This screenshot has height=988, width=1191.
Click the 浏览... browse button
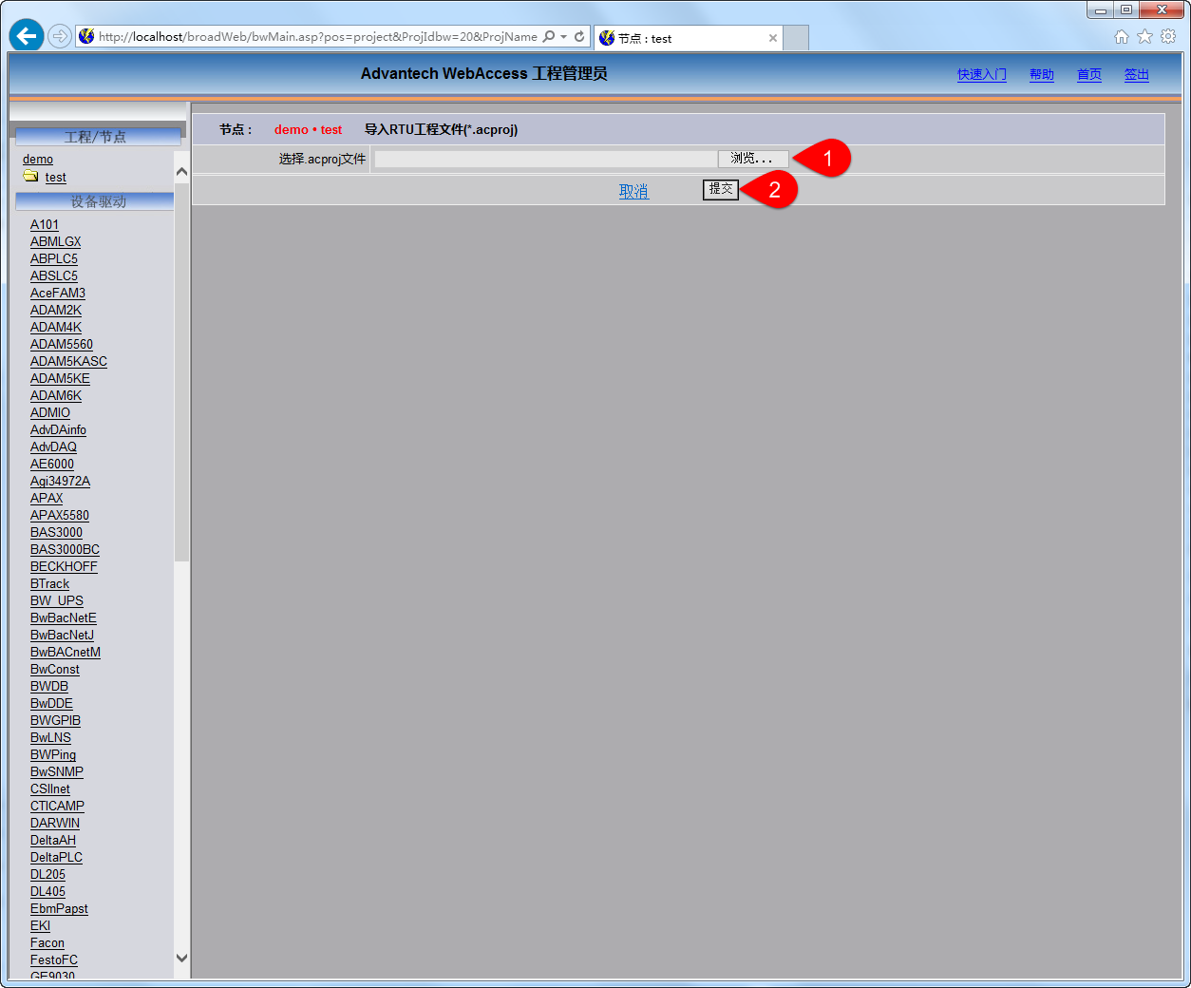pyautogui.click(x=752, y=159)
